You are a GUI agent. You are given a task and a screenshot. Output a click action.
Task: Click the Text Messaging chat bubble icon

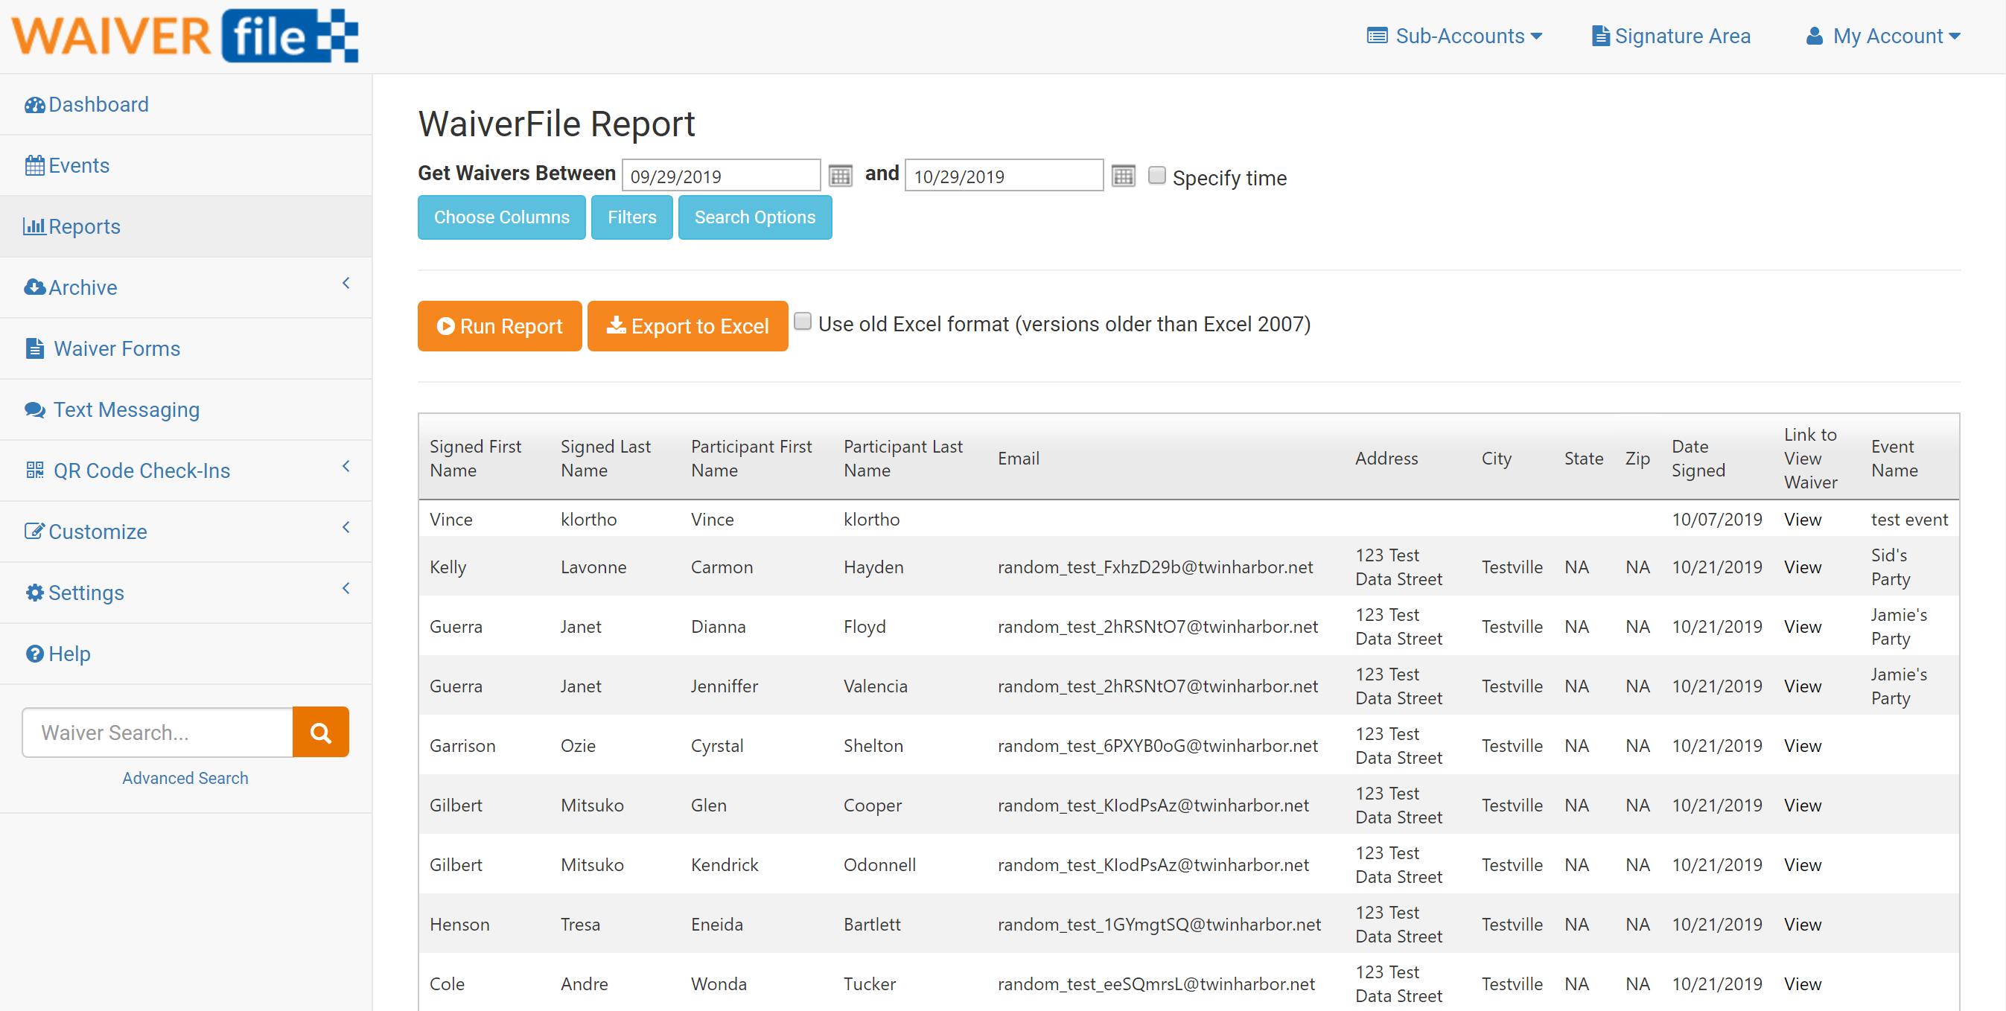pos(34,410)
